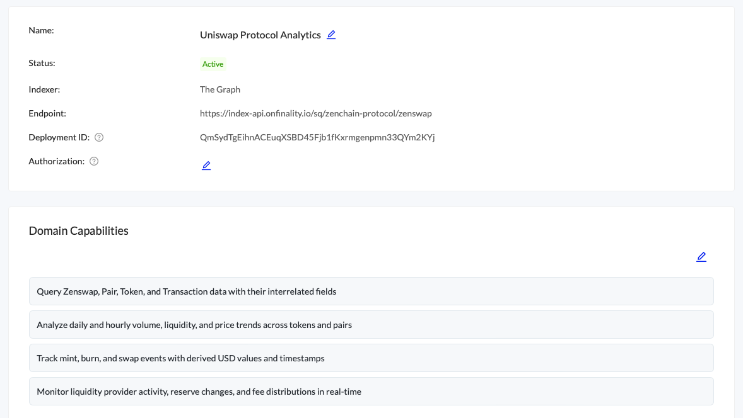Click the 'Endpoint:' field label

point(47,113)
